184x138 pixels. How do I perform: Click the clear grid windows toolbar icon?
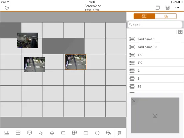(108, 133)
